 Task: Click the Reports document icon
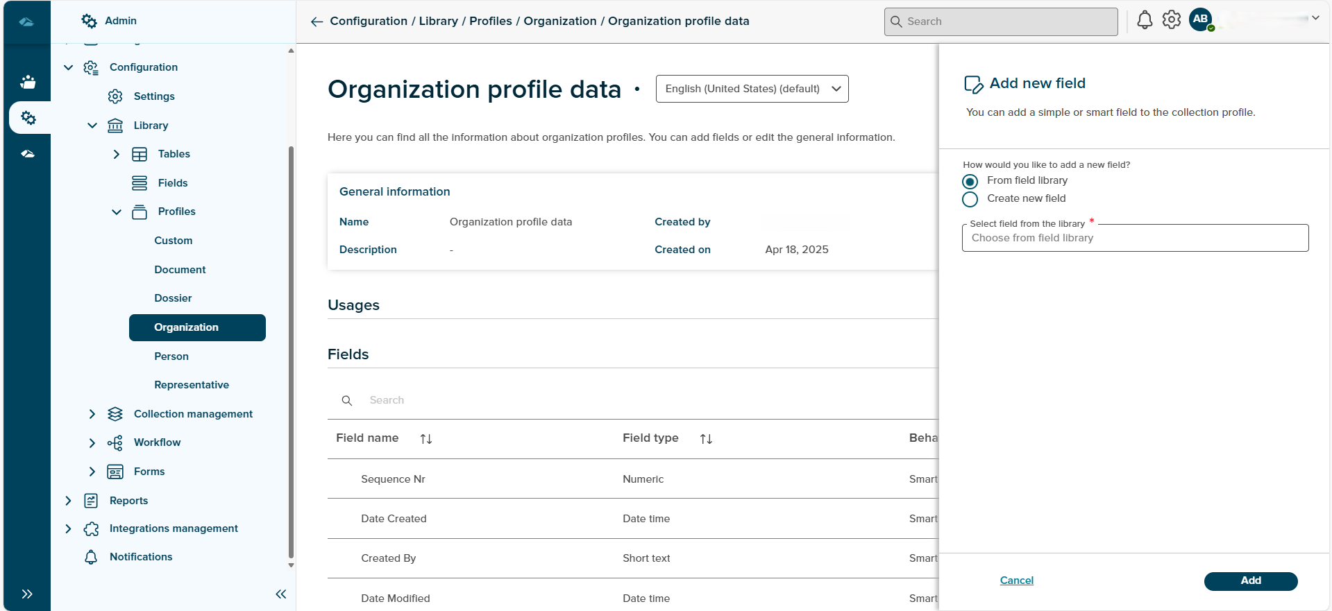coord(91,501)
